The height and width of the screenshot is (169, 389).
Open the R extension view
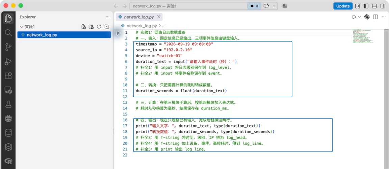[x=8, y=161]
